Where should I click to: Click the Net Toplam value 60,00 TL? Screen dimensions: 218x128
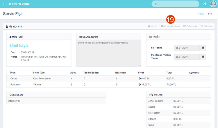click(x=178, y=113)
